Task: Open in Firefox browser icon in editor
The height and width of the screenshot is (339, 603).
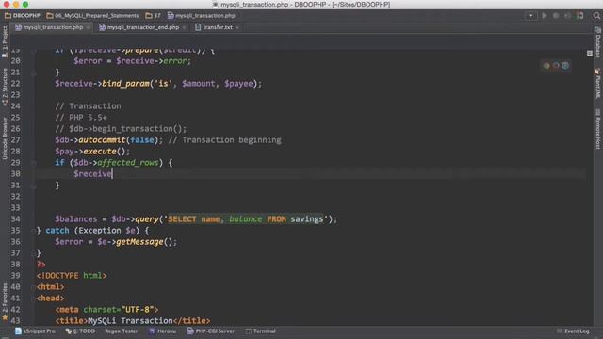Action: coord(556,65)
